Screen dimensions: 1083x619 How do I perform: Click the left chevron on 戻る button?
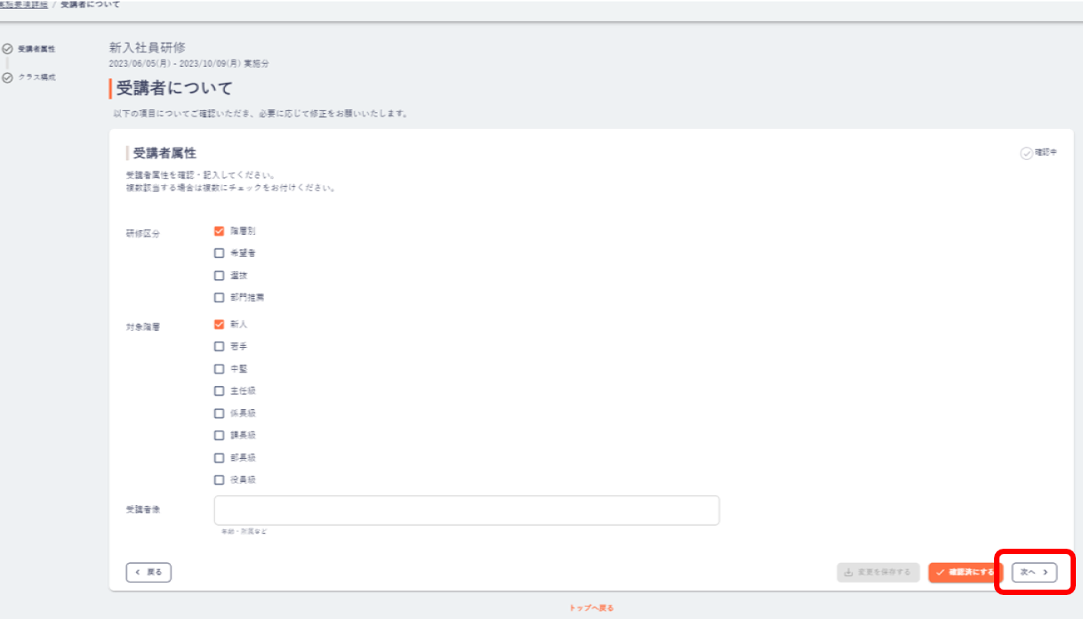pos(138,572)
